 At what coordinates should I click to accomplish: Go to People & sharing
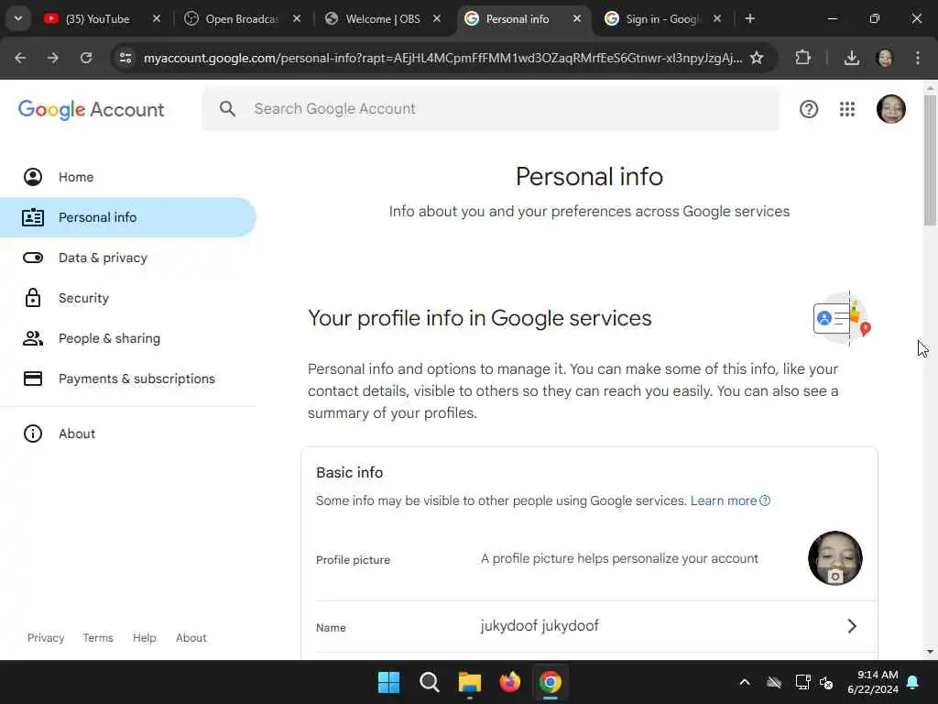(x=128, y=338)
